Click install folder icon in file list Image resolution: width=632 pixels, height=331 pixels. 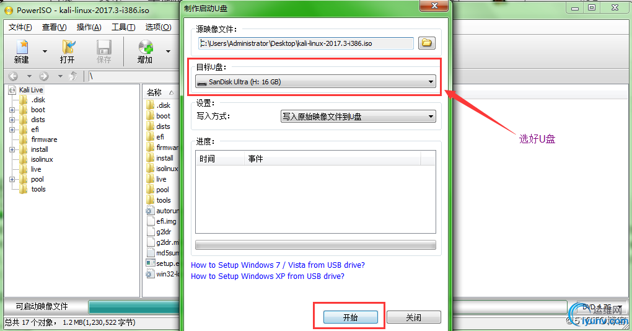click(150, 158)
